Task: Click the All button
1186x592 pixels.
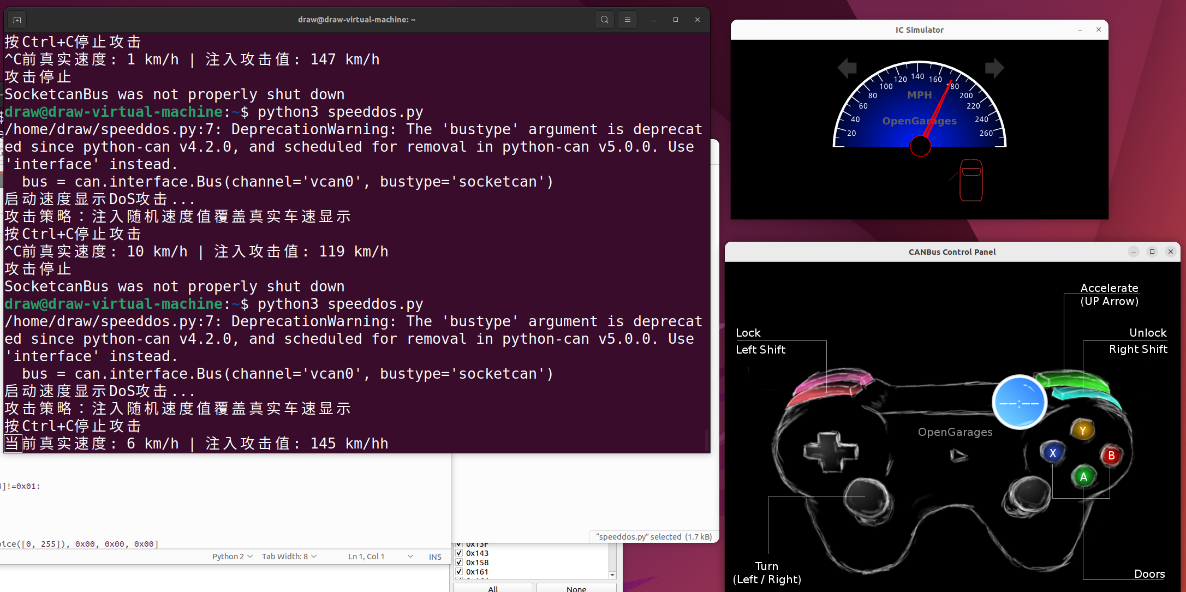Action: tap(493, 588)
